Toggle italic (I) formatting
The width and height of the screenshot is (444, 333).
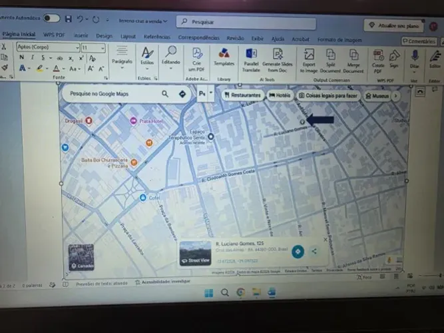tap(32, 57)
